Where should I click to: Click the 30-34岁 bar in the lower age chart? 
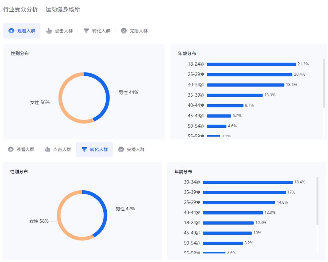(x=248, y=182)
